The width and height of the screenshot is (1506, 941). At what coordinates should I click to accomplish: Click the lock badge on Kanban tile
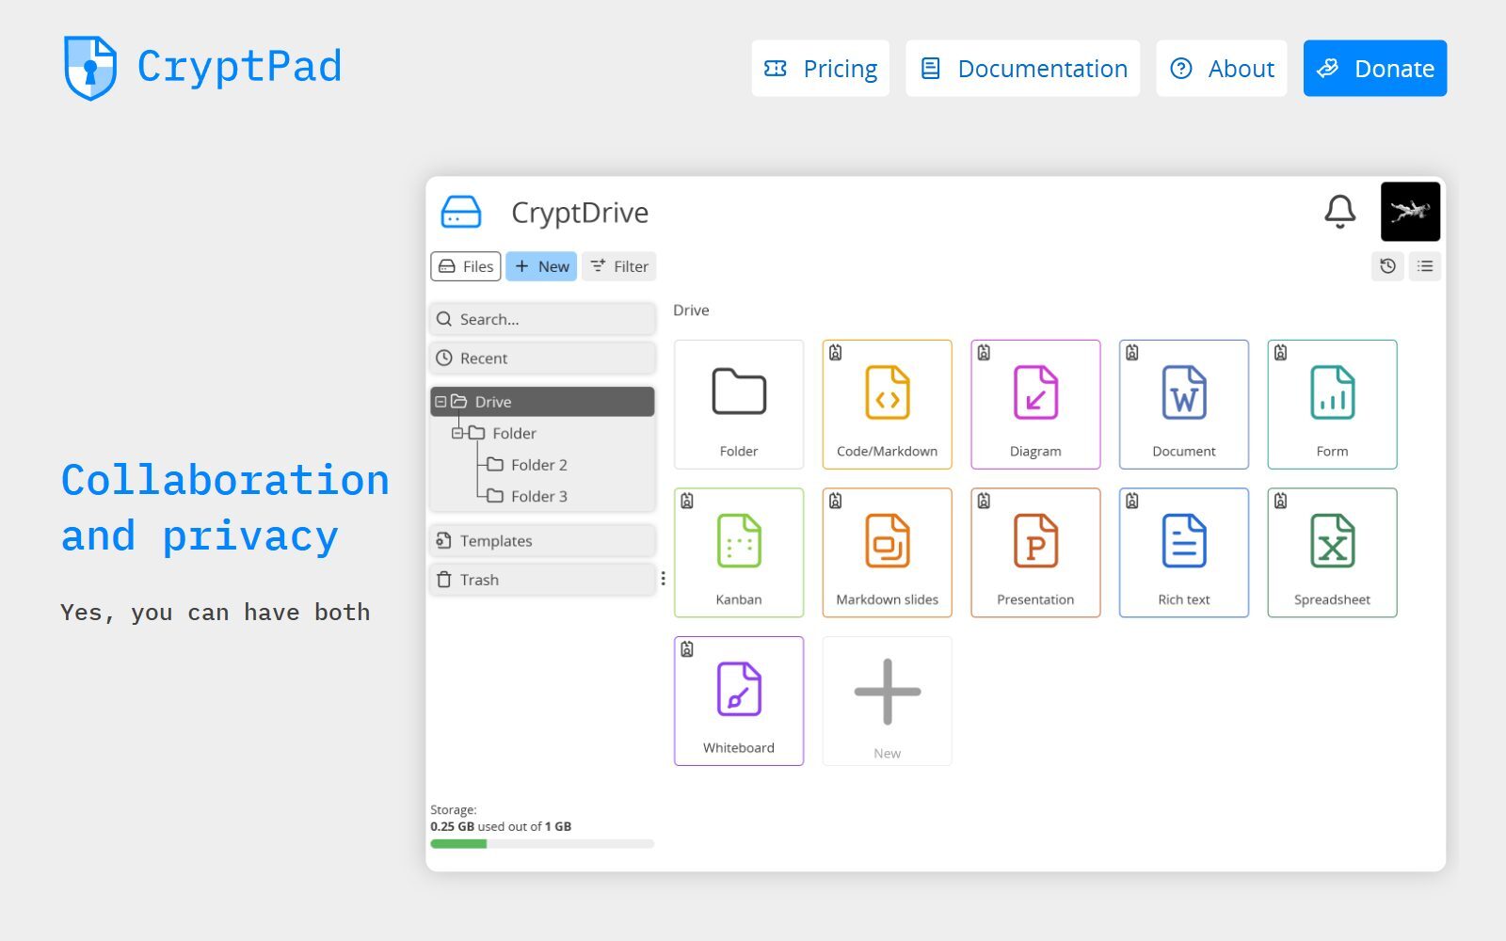pos(687,501)
